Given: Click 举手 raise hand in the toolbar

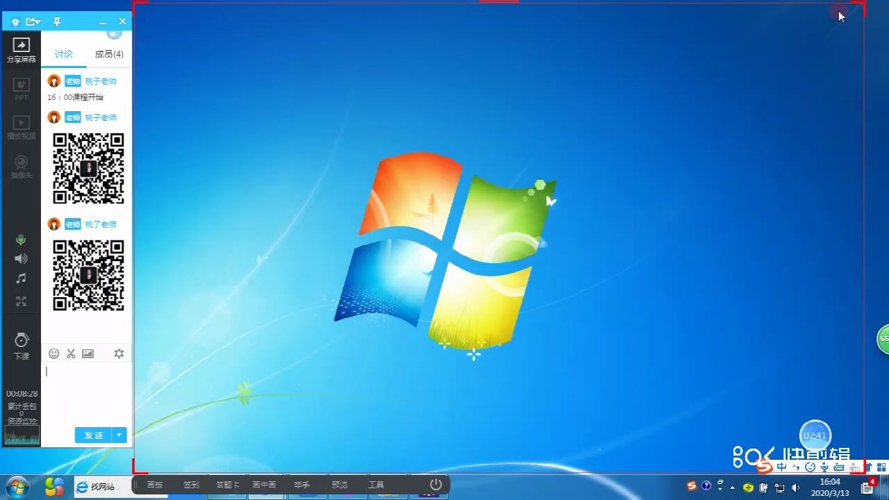Looking at the screenshot, I should [x=301, y=485].
